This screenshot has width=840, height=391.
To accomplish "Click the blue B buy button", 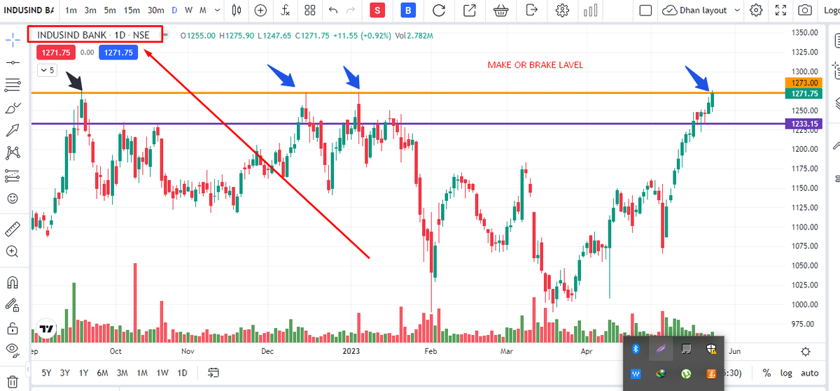I will [x=409, y=10].
